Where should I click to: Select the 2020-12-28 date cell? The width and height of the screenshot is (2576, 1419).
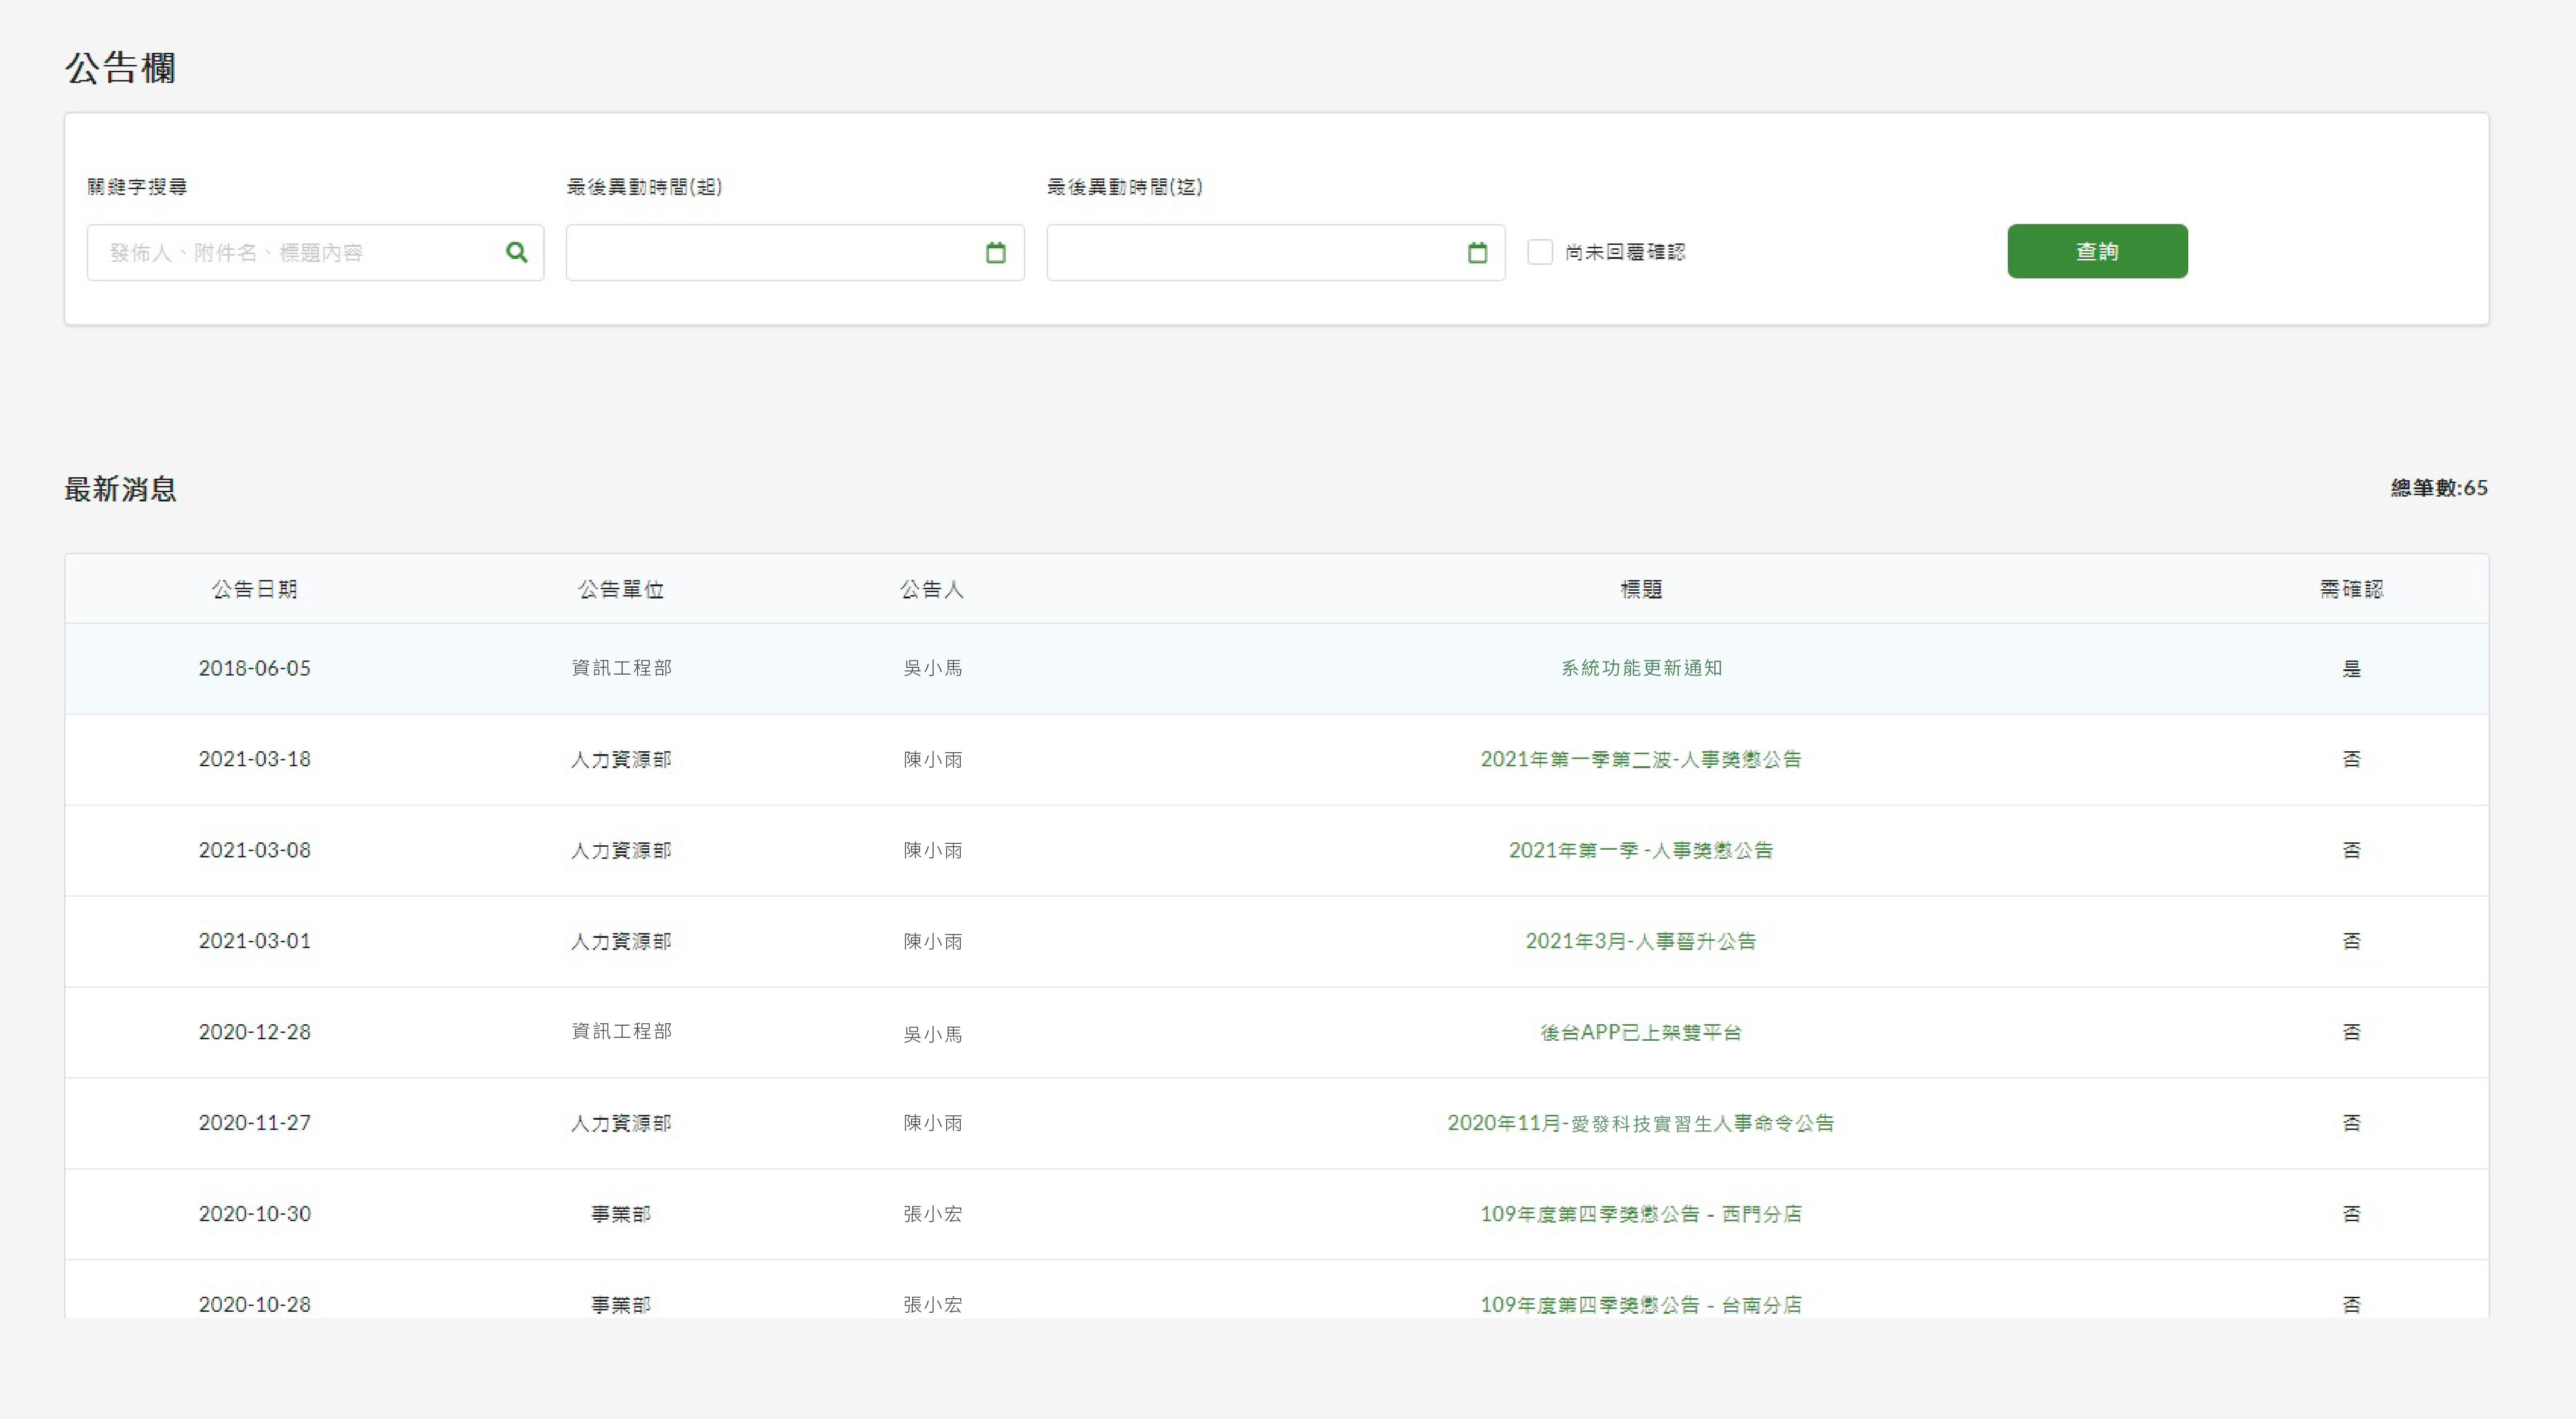(x=255, y=1032)
